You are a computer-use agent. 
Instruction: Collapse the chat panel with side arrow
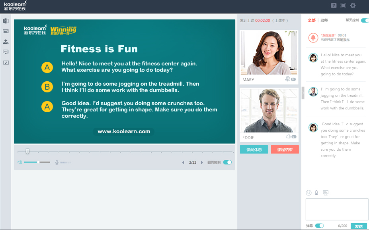click(x=303, y=93)
